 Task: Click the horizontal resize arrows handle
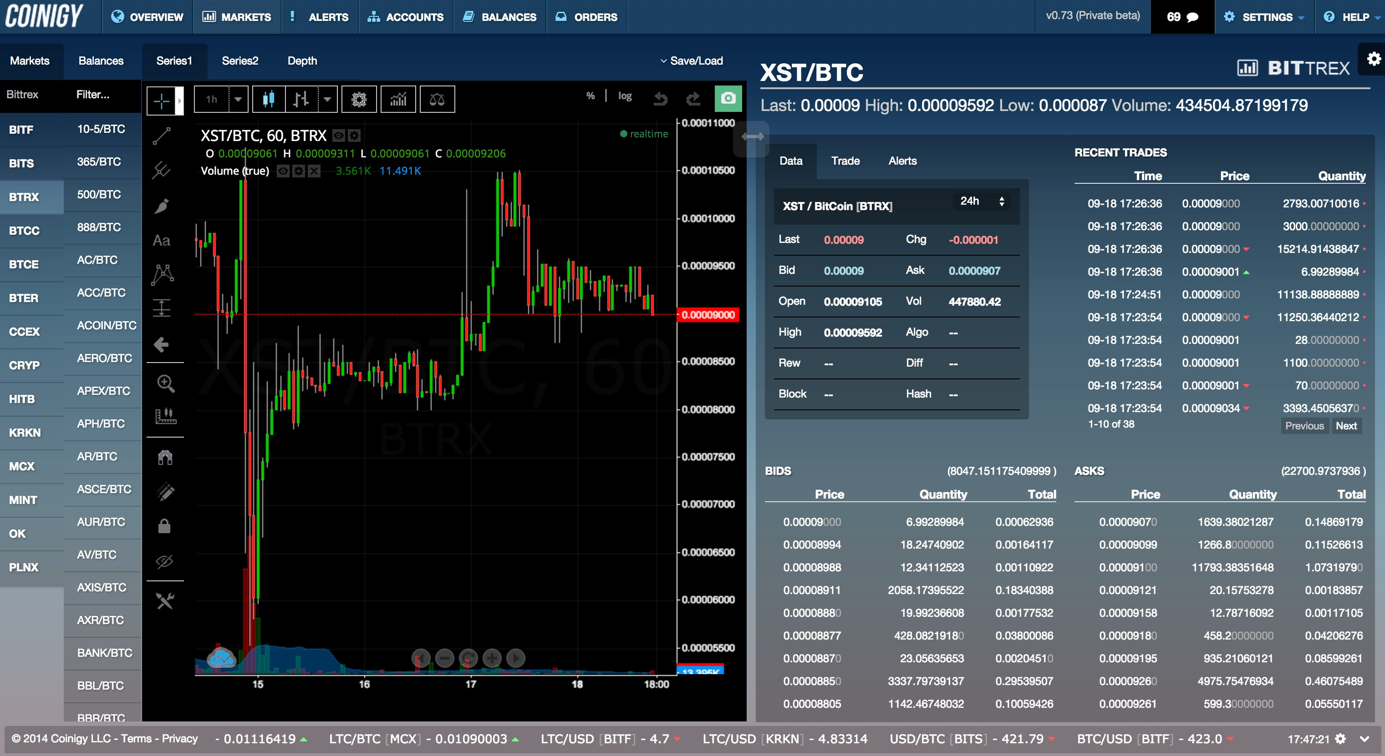tap(752, 136)
